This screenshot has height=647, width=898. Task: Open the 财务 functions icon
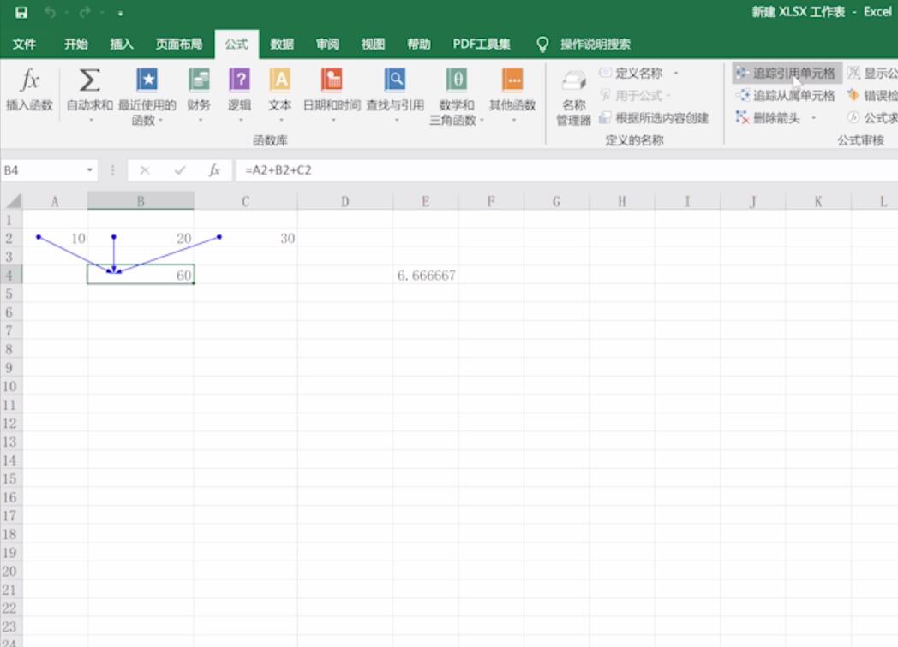(199, 80)
